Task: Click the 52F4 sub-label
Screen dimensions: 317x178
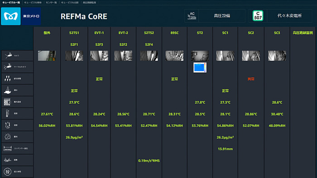Action: 149,45
